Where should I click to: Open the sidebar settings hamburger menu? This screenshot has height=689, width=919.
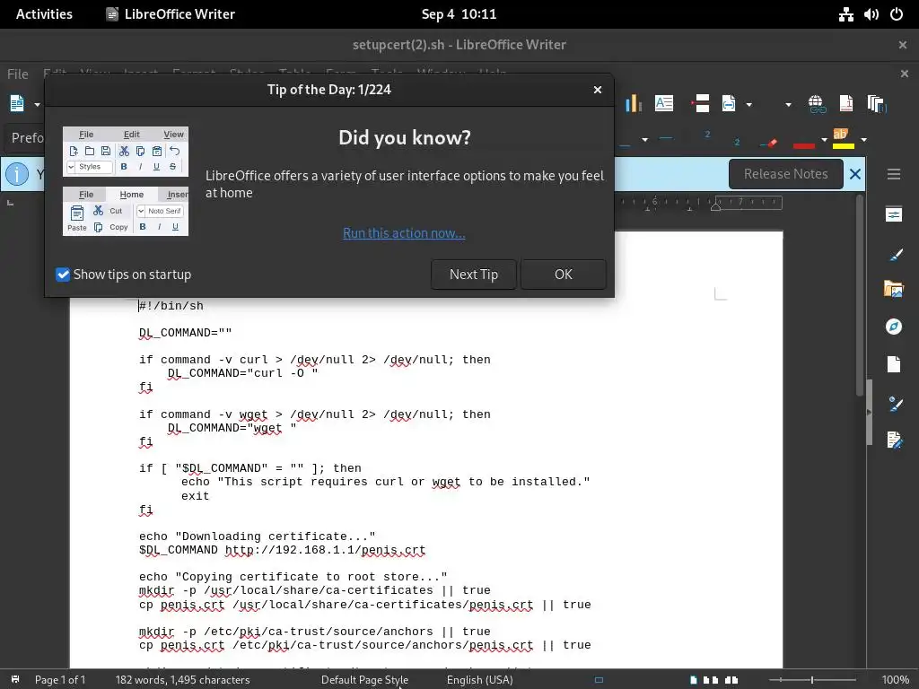(x=893, y=174)
